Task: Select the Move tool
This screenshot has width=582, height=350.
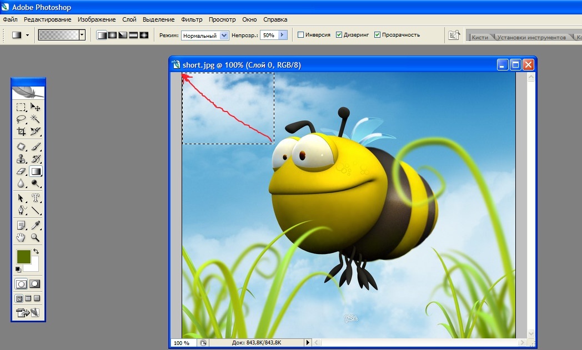Action: [35, 108]
